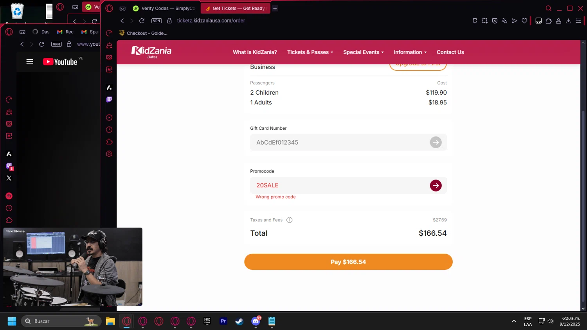The width and height of the screenshot is (587, 330).
Task: Open the What is KidZania? menu item
Action: coord(255,52)
